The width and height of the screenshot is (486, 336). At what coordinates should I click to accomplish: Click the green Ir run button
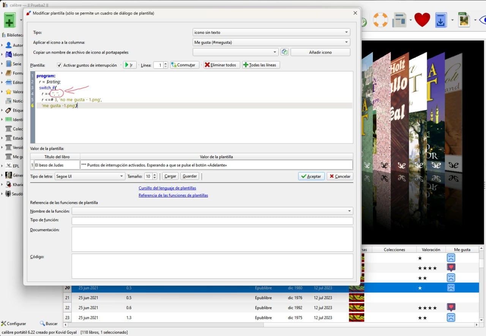pos(129,65)
